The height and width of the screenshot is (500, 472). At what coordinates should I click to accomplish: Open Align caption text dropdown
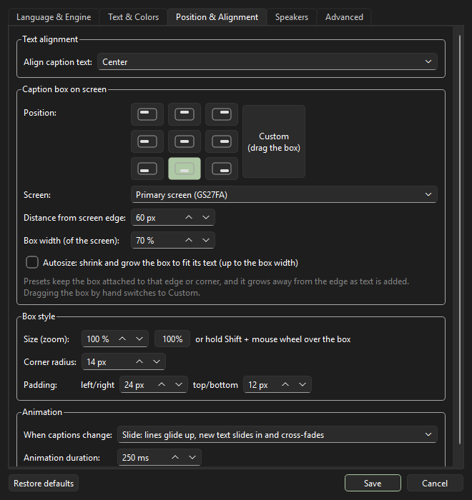point(267,62)
